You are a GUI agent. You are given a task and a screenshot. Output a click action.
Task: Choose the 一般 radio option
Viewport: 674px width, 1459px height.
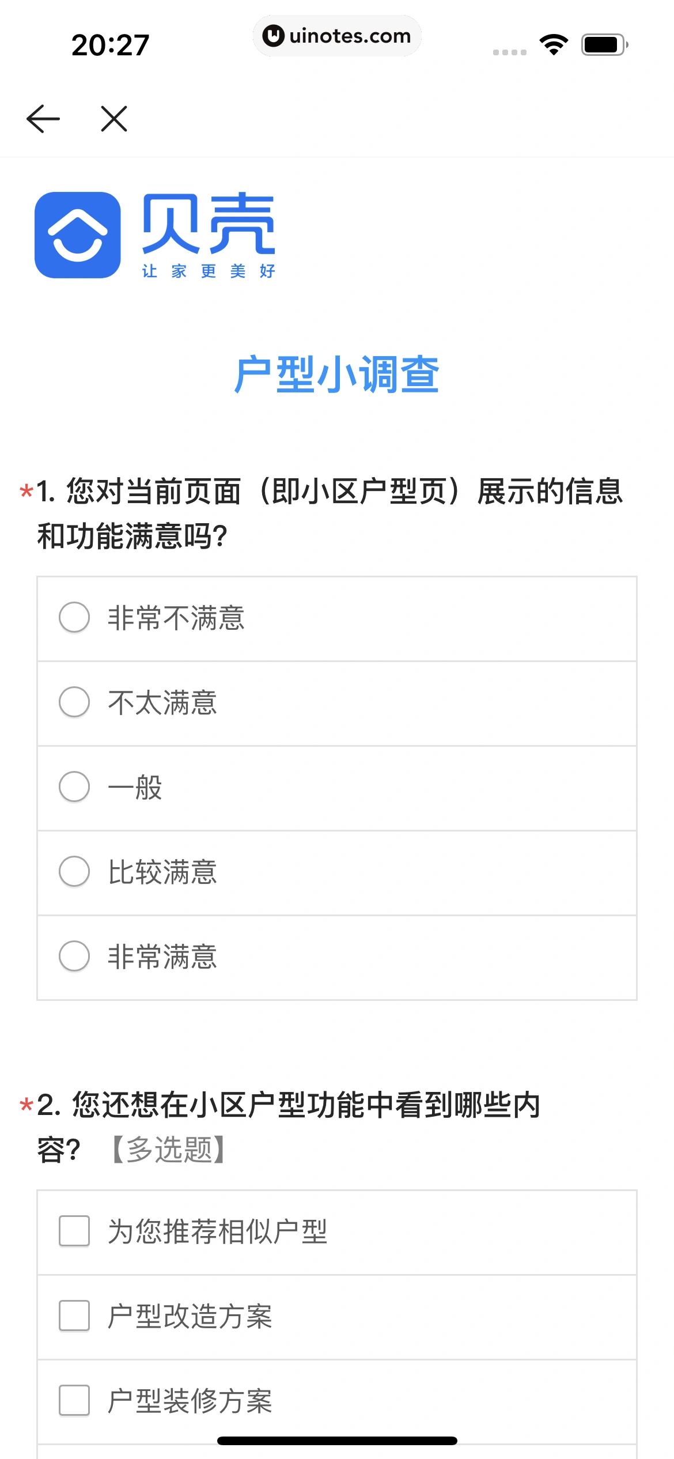[x=74, y=787]
